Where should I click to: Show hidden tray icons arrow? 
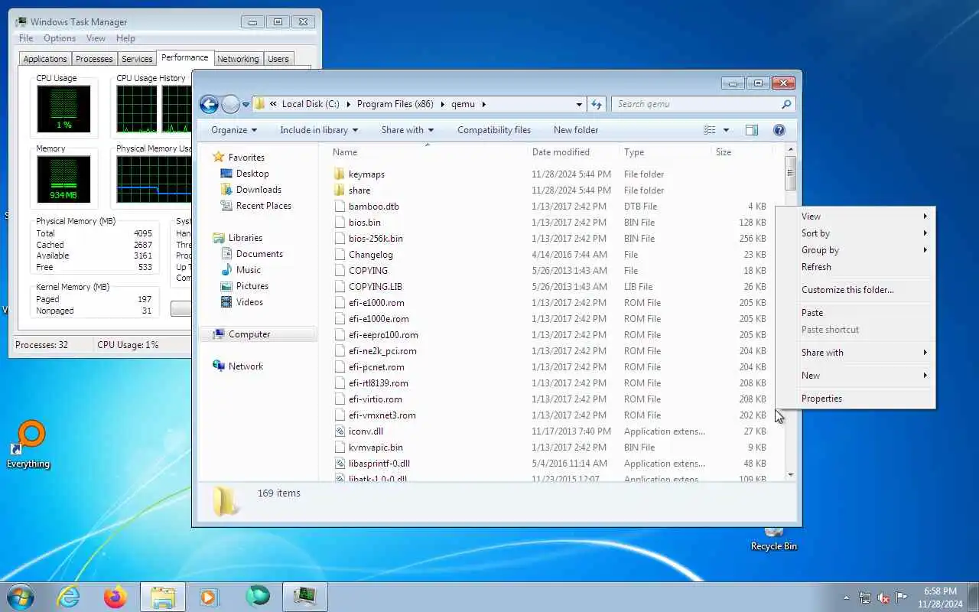click(846, 597)
